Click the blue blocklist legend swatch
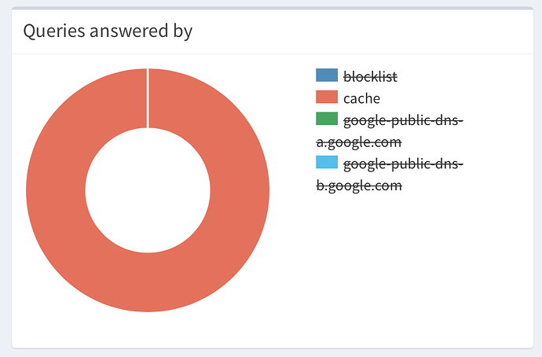 [x=327, y=75]
